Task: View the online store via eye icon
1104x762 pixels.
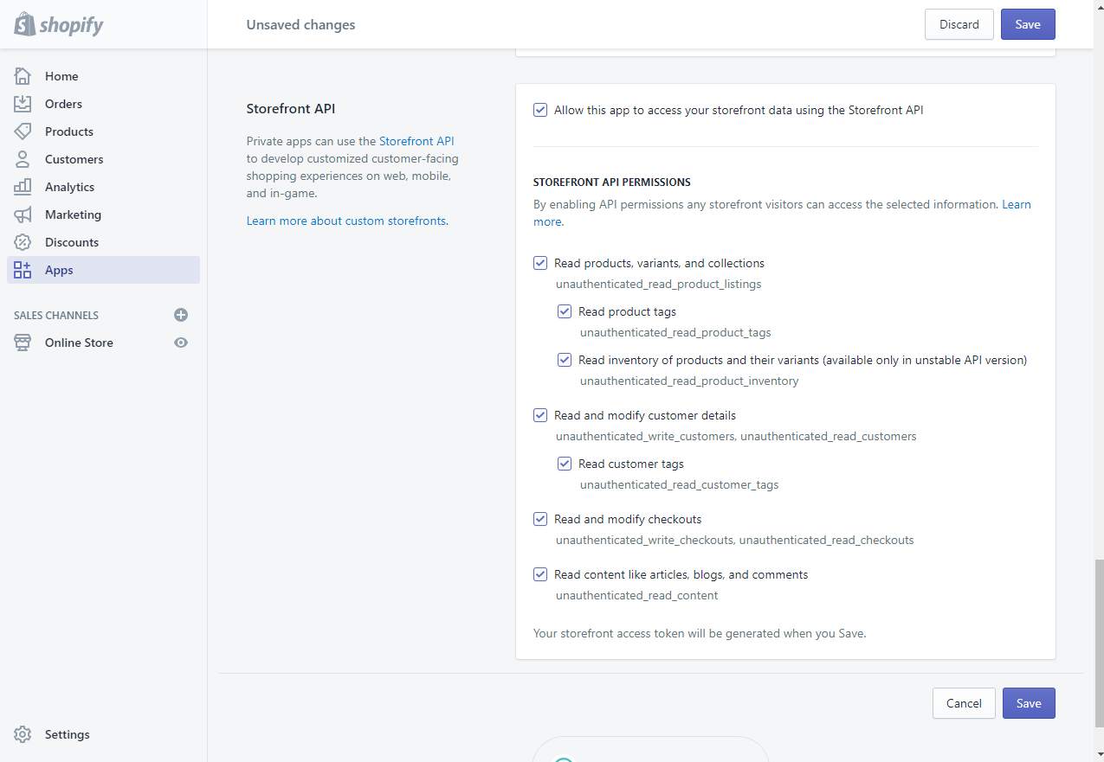Action: 181,343
